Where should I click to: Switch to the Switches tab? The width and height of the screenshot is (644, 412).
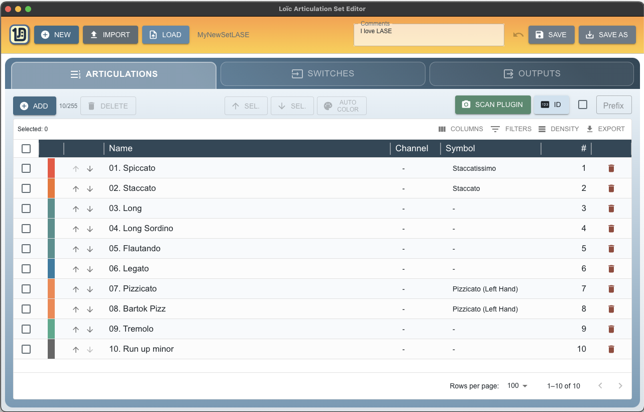[323, 74]
